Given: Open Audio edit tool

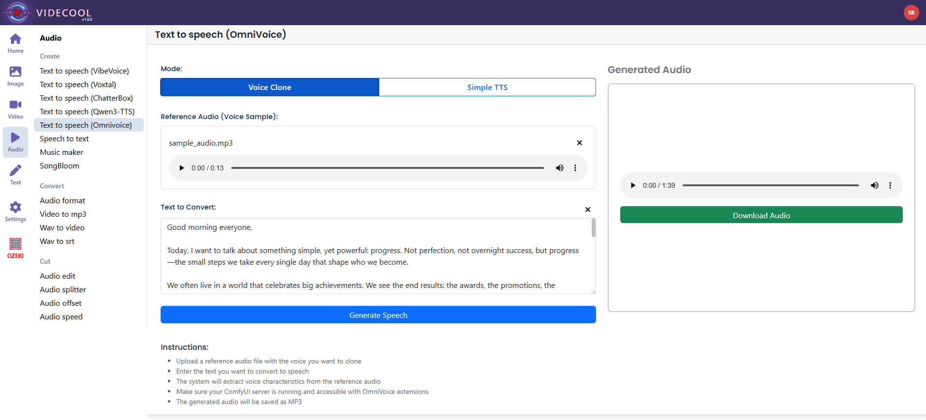Looking at the screenshot, I should click(x=58, y=276).
